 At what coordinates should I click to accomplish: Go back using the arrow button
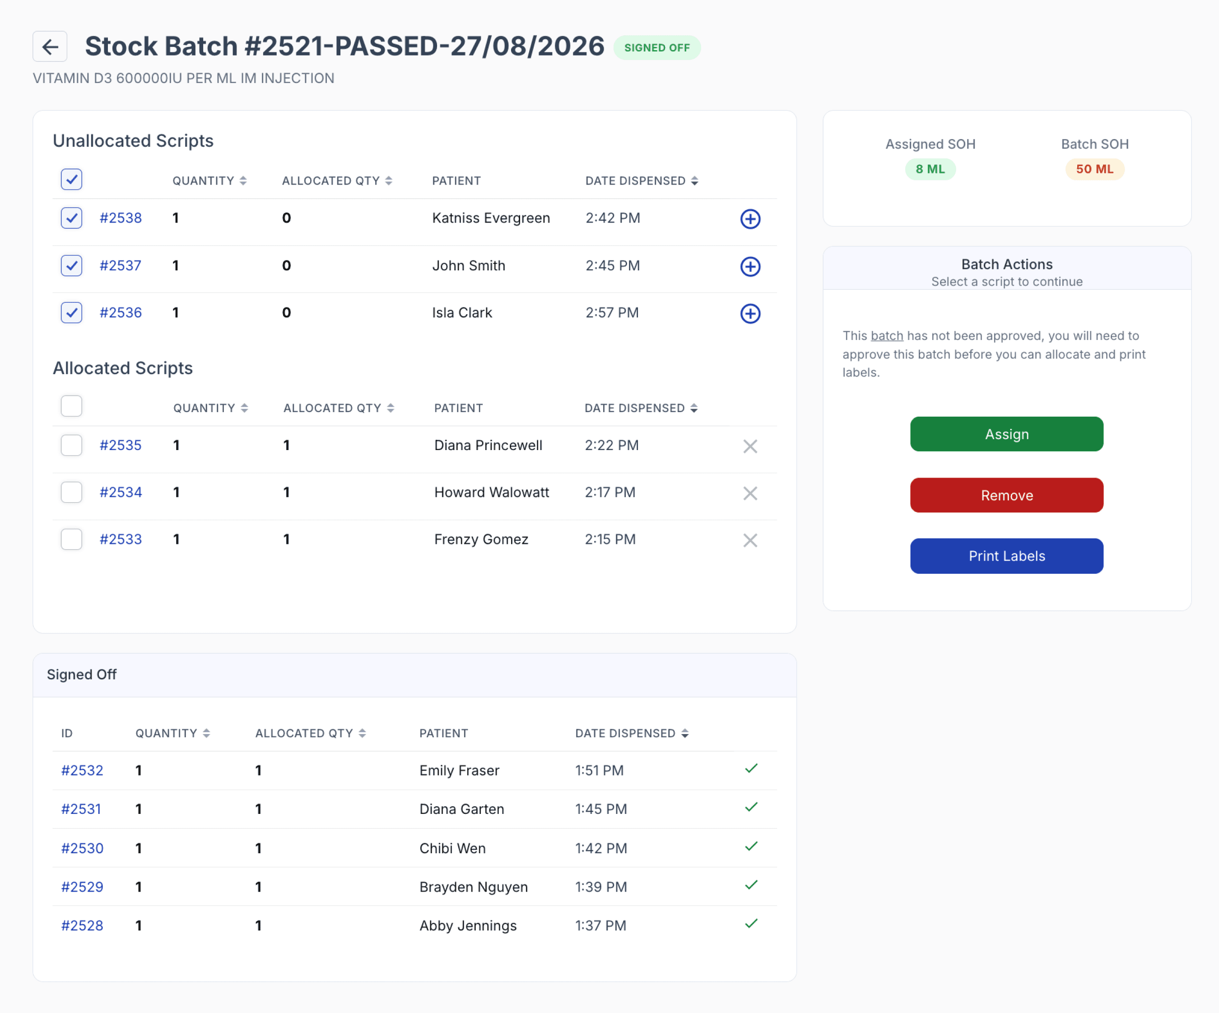click(x=50, y=46)
